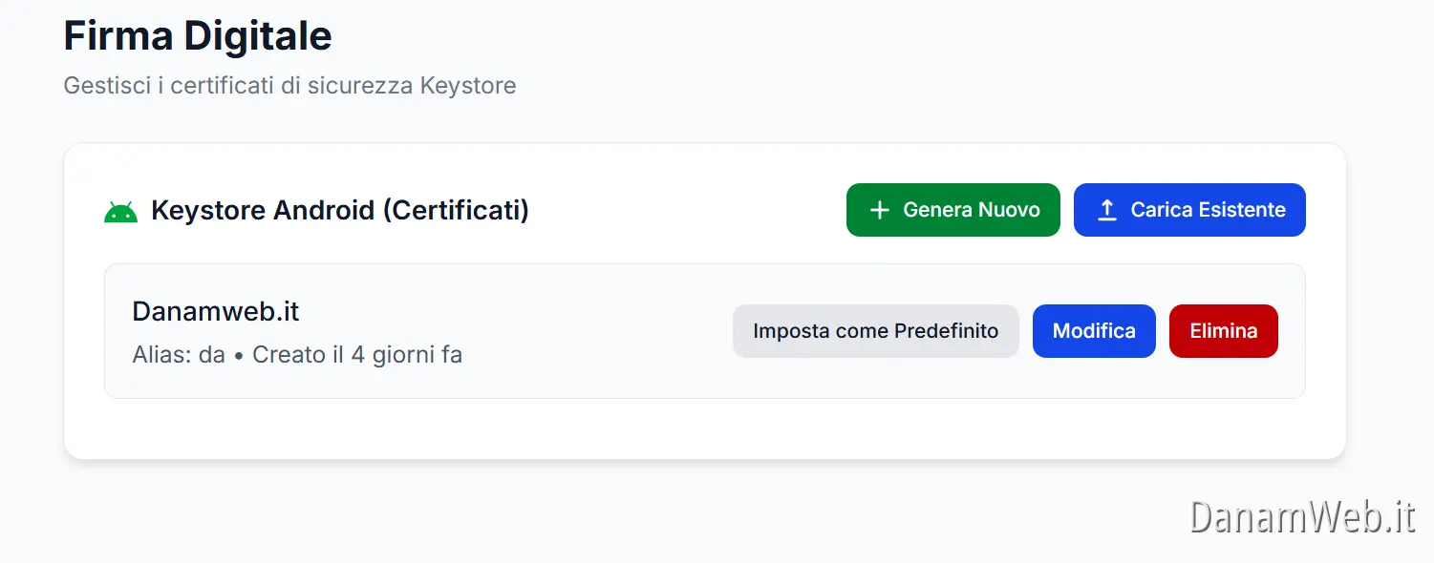Screen dimensions: 1434x563
Task: Click the red Elimina button
Action: 1223,331
